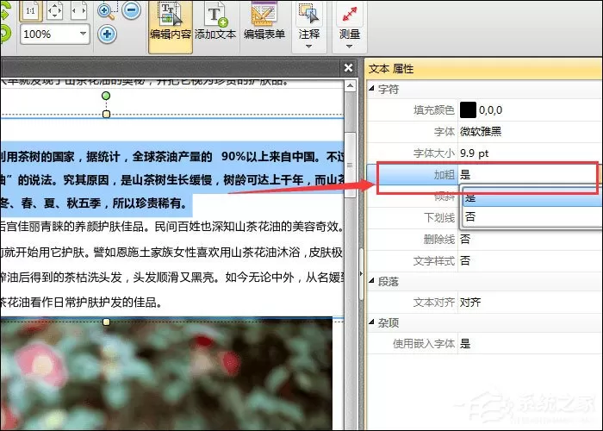Click bold line 冬、春、夏、秋五季，所以珍贵稀有
603x431 pixels.
tap(94, 203)
